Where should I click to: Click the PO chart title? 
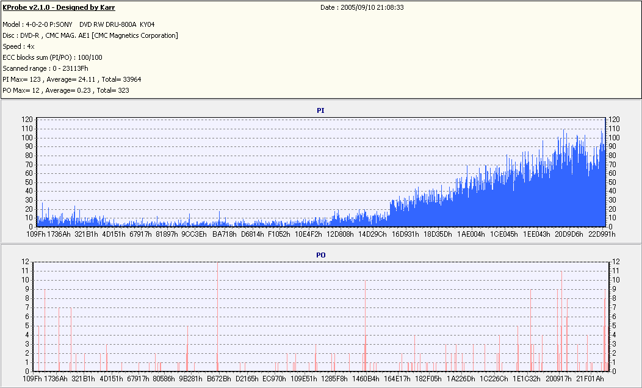320,255
